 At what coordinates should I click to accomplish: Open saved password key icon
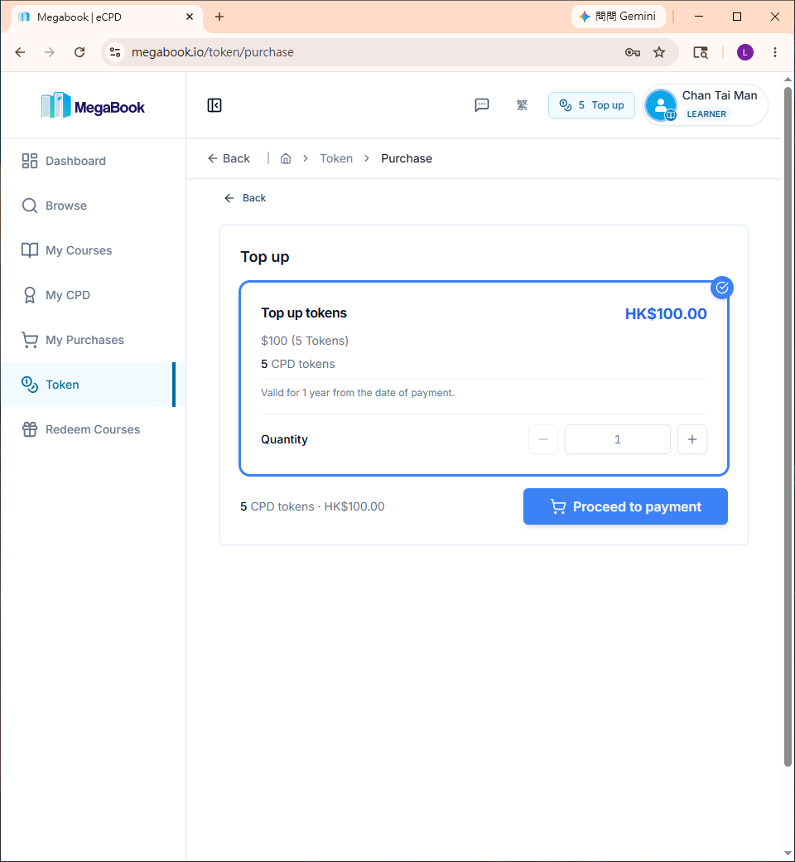coord(633,52)
